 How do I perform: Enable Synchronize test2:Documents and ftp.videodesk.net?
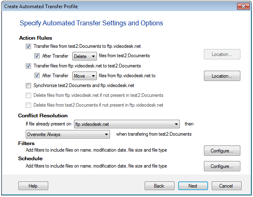(28, 85)
